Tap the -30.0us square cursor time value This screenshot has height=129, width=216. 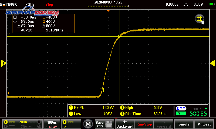click(29, 17)
